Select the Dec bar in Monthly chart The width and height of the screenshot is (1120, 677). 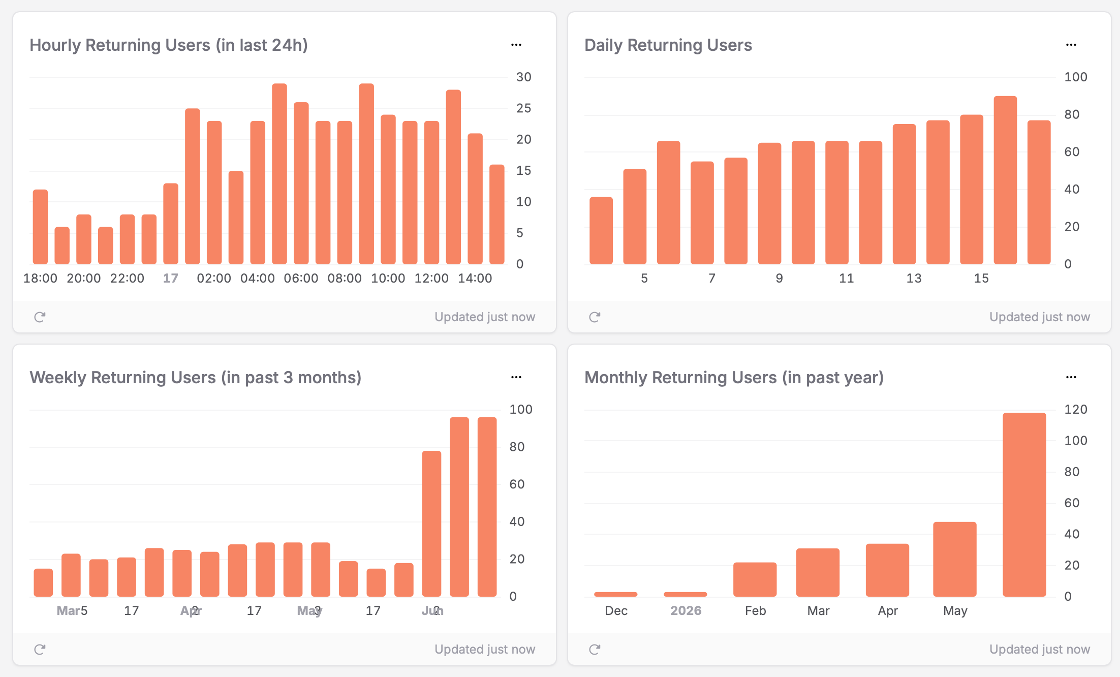615,594
